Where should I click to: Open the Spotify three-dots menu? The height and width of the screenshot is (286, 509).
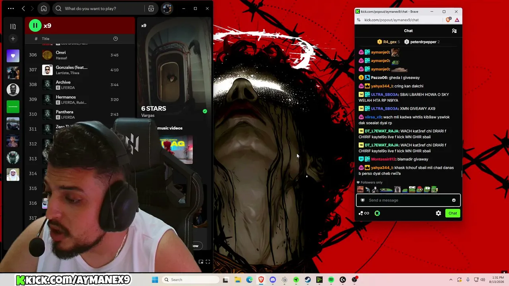[11, 8]
